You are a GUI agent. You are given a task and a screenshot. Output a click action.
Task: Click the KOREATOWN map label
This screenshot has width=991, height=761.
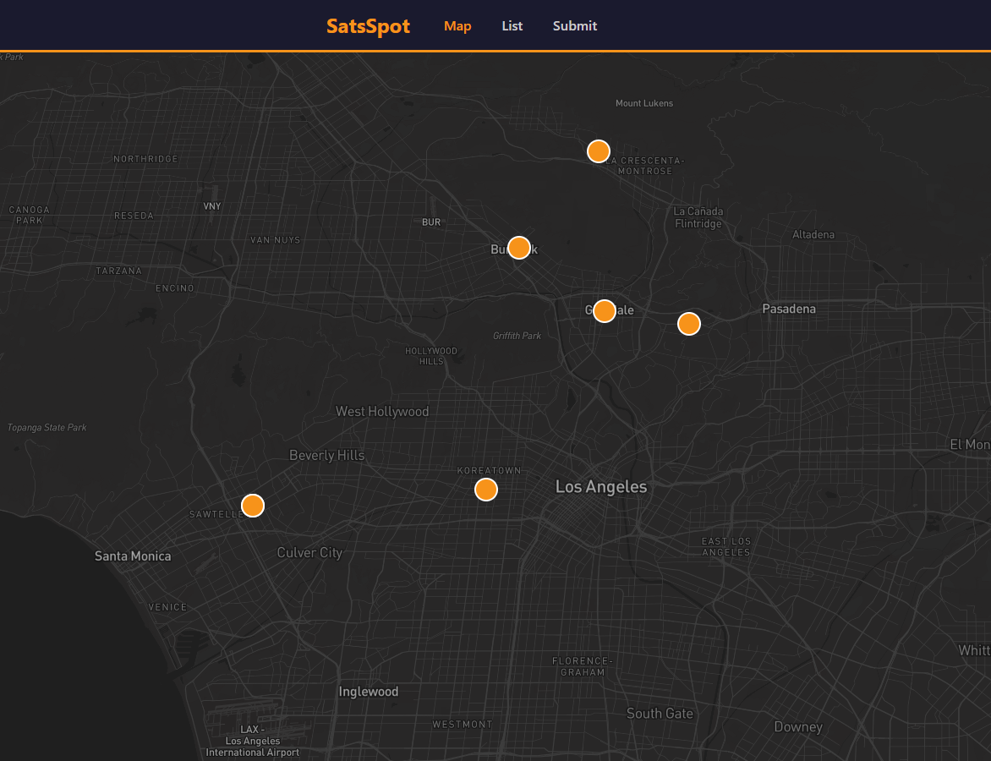490,470
